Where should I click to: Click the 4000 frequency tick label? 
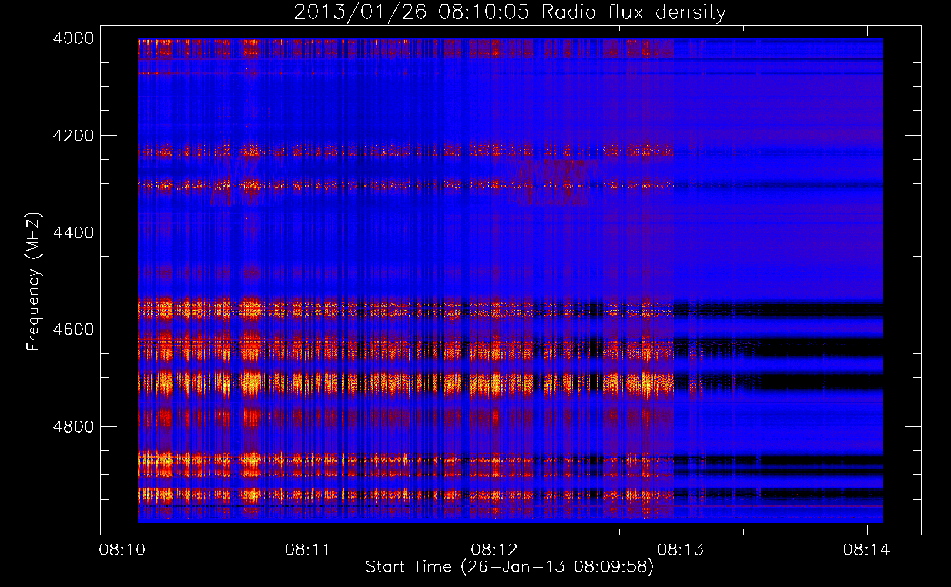(73, 38)
